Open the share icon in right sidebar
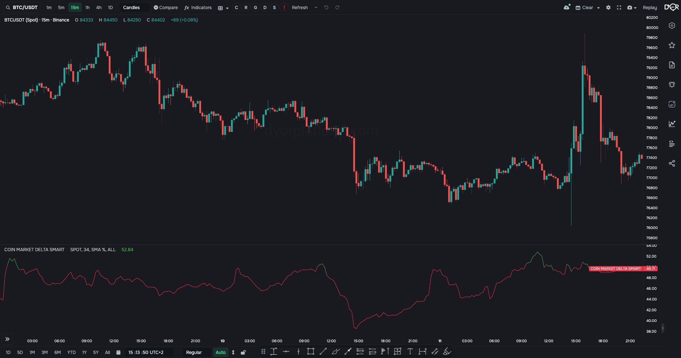The height and width of the screenshot is (358, 681). [672, 163]
